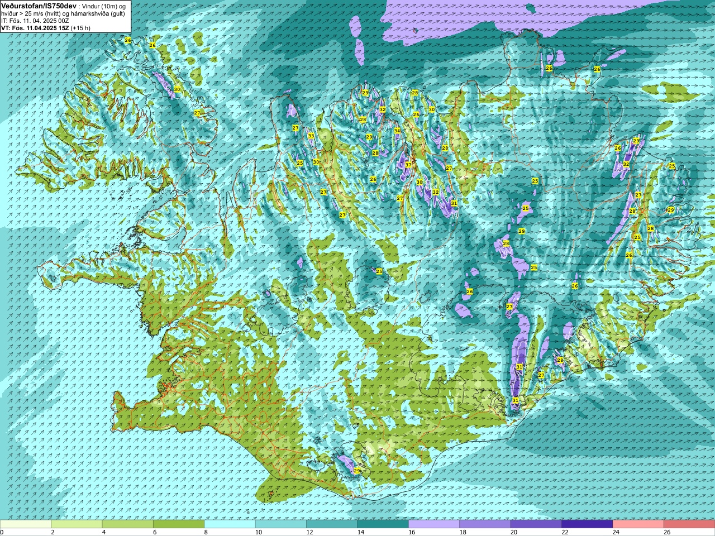Click the yellow gust label 34
This screenshot has height=536, width=715.
pyautogui.click(x=397, y=131)
